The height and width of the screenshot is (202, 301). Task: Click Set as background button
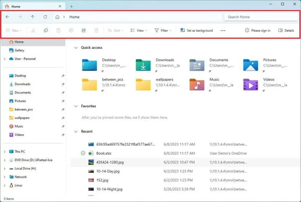(197, 31)
